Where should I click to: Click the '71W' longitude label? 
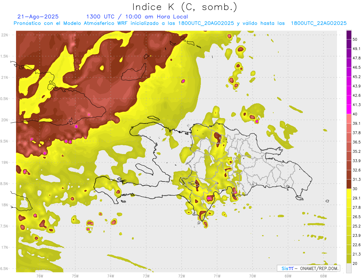click(x=217, y=276)
